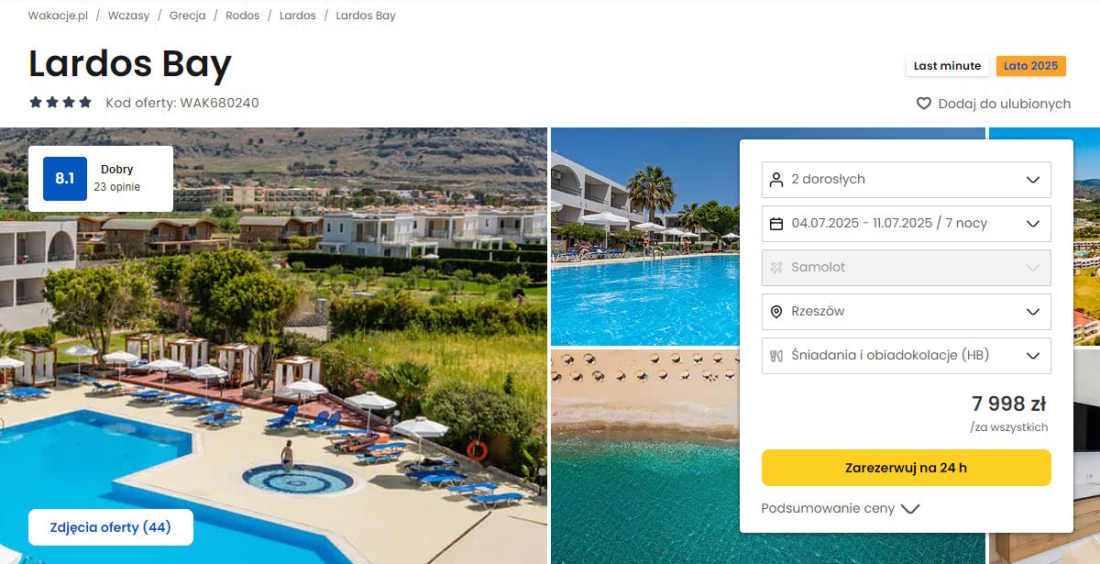Image resolution: width=1100 pixels, height=564 pixels.
Task: Click the 8.1 rating score badge
Action: (65, 179)
